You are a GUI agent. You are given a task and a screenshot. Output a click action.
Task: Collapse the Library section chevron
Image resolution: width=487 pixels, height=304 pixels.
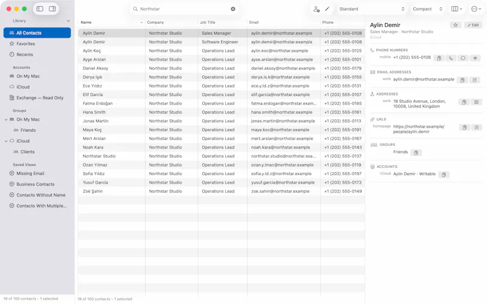(68, 21)
